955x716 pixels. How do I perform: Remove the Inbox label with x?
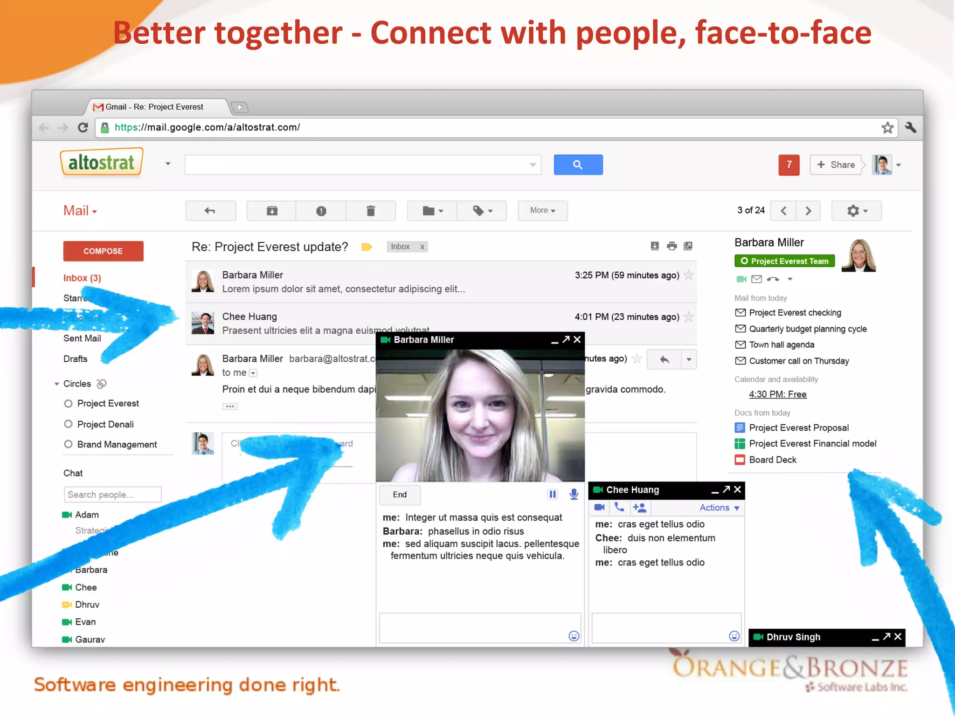[422, 247]
